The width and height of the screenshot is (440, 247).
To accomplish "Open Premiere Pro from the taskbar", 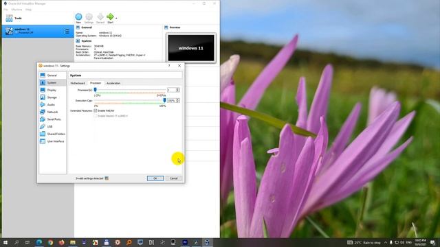I will (185, 242).
